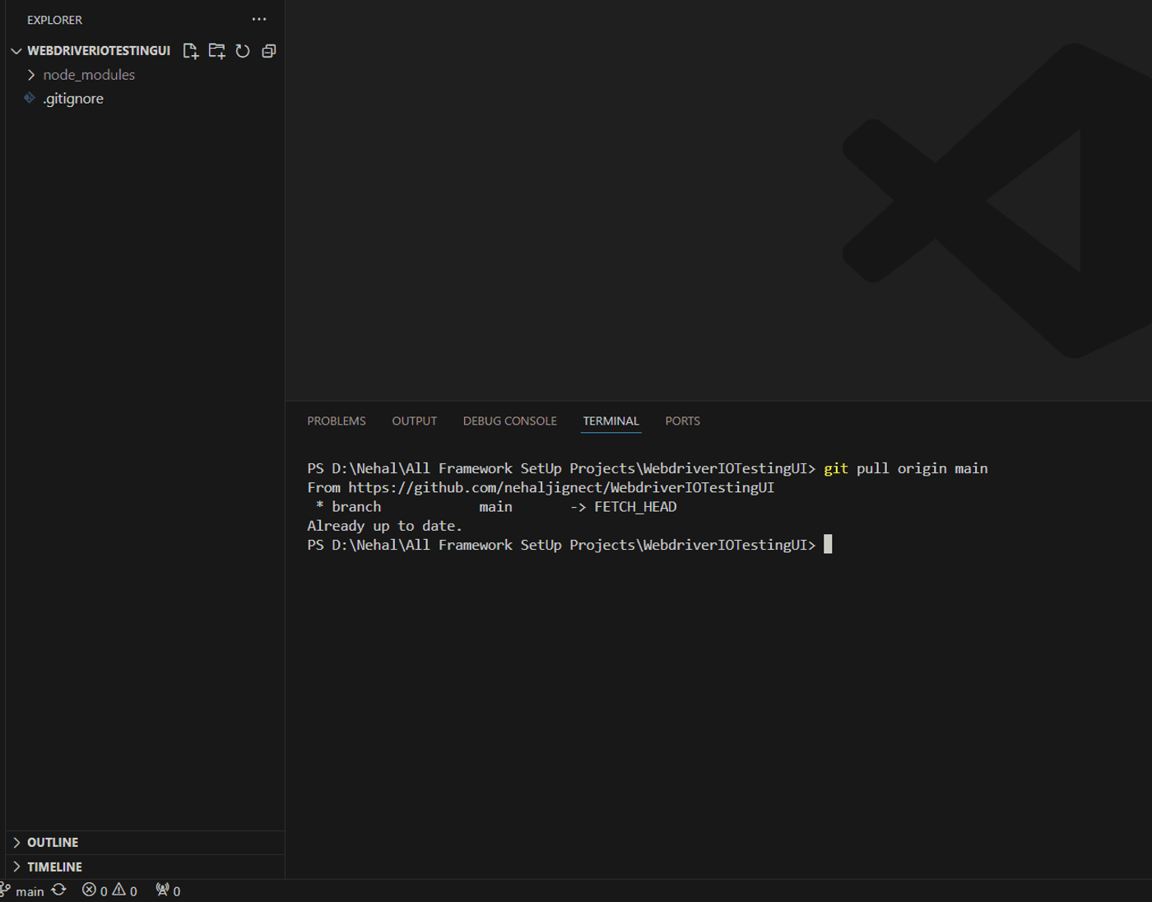1152x902 pixels.
Task: Collapse the WEBDRIVERIOTESTINGUI folder section
Action: pos(16,51)
